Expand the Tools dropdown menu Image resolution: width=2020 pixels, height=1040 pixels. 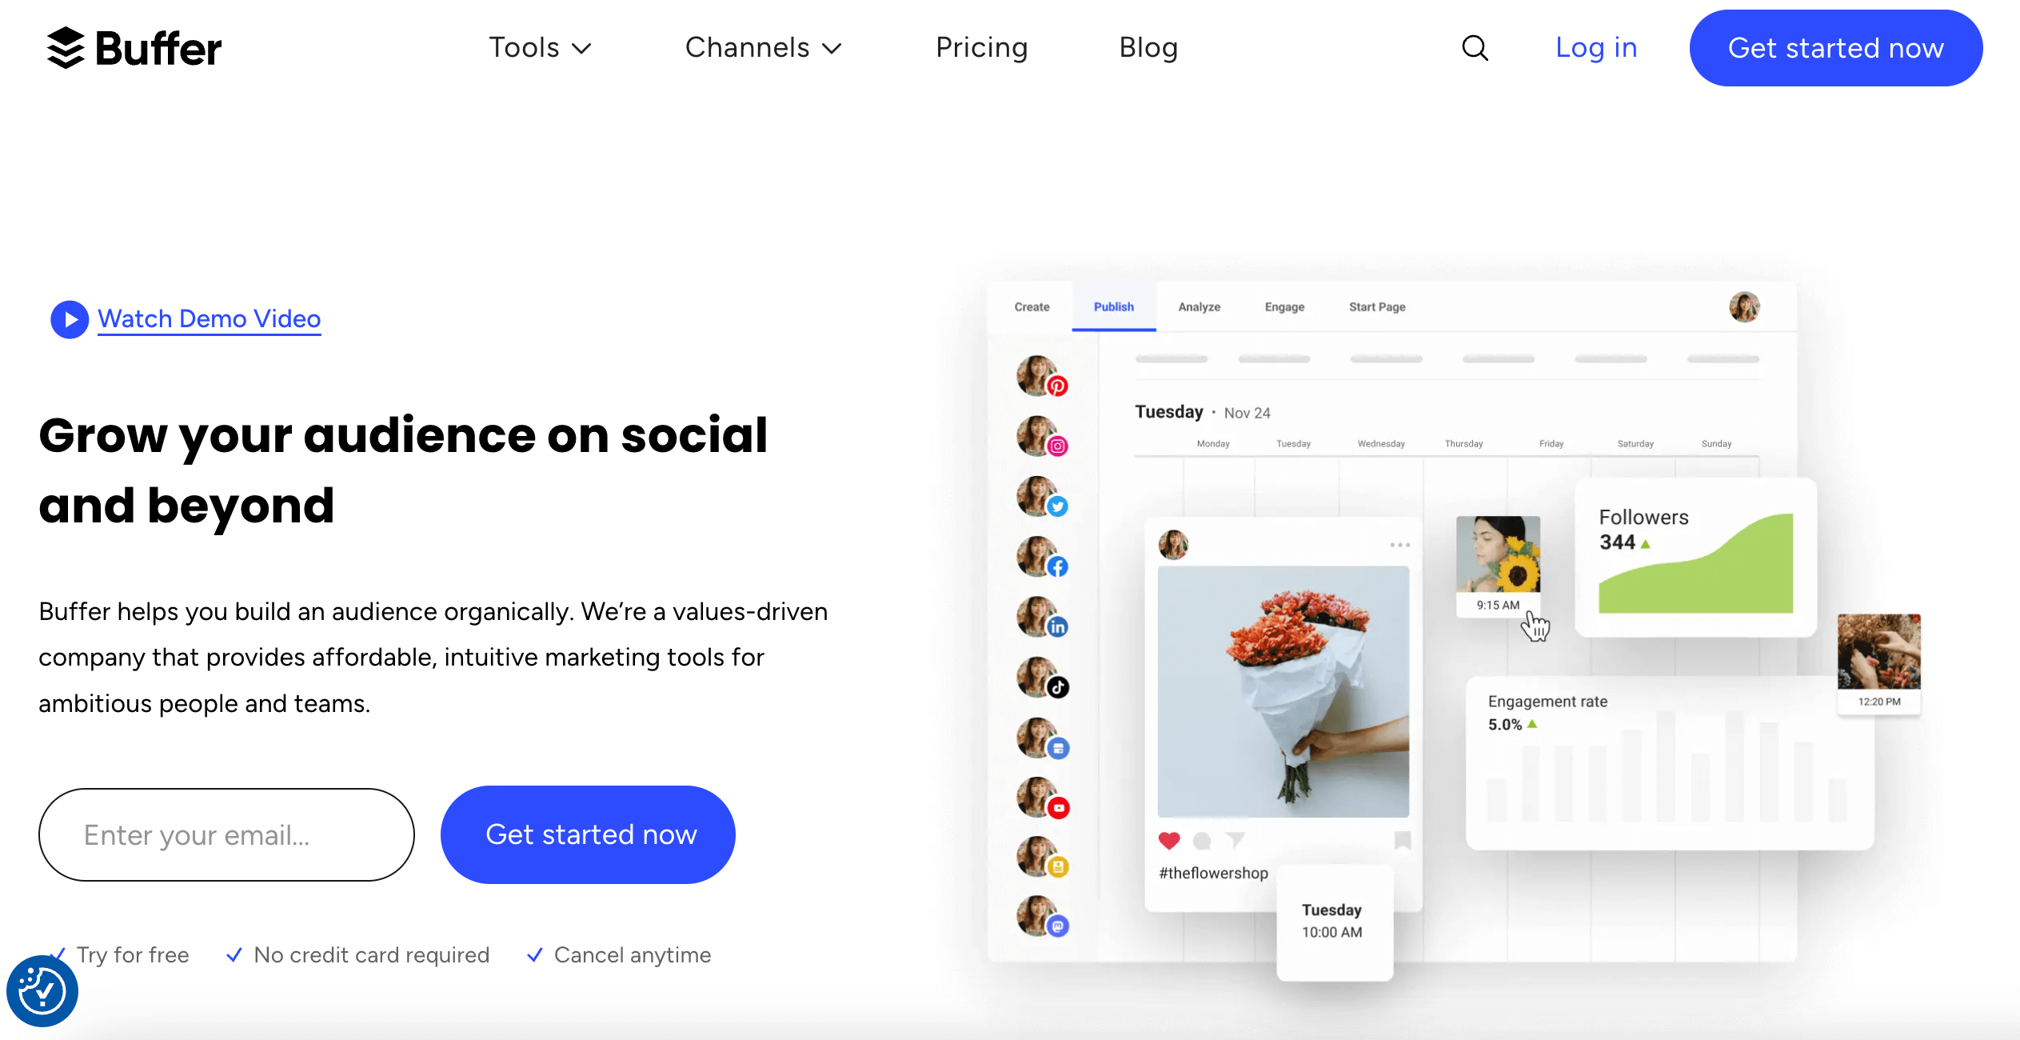tap(541, 48)
